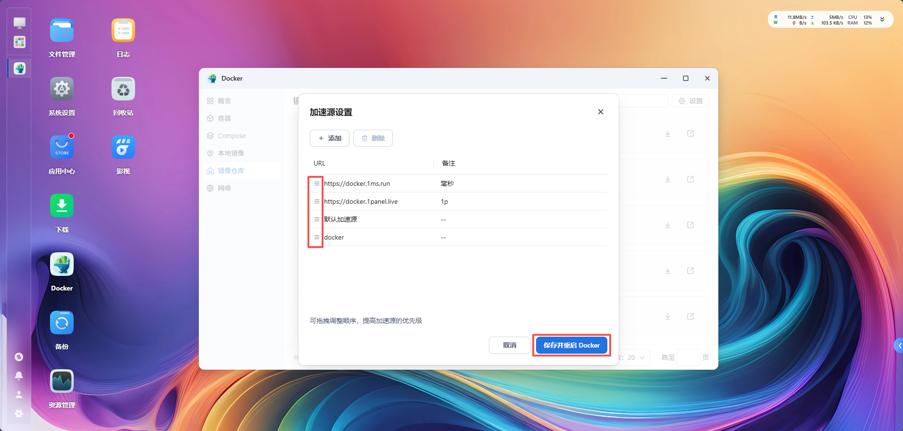This screenshot has height=431, width=903.
Task: Open 回收站 recycle bin icon
Action: (123, 89)
